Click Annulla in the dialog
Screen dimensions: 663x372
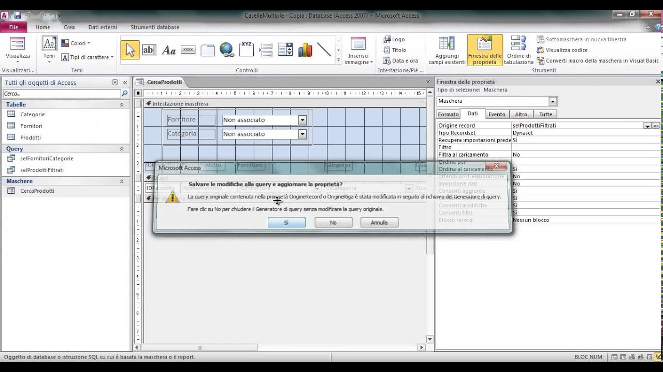pyautogui.click(x=379, y=223)
